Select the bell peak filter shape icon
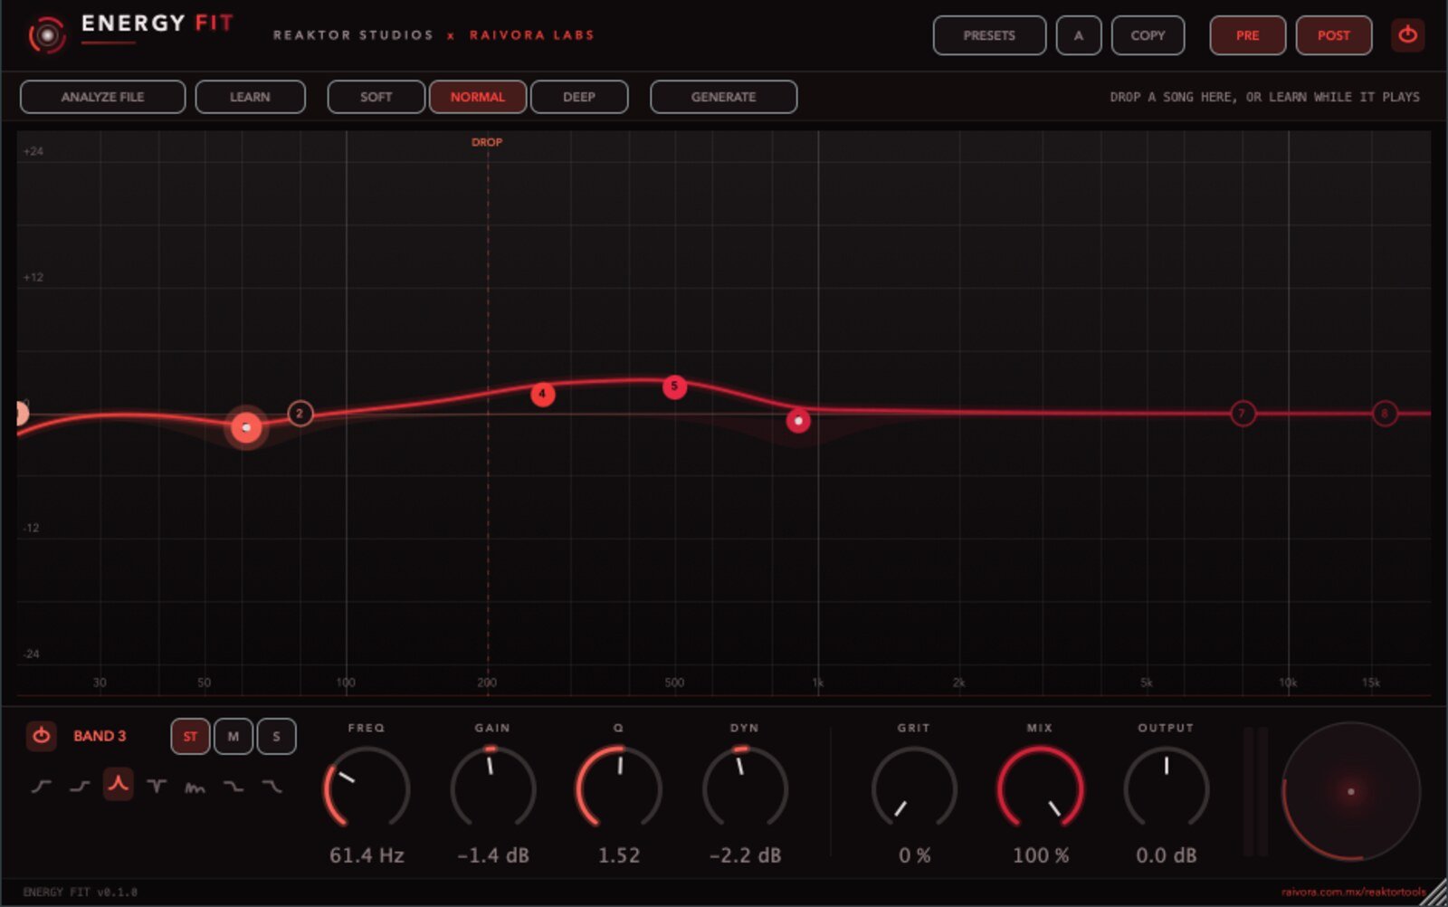 coord(118,784)
